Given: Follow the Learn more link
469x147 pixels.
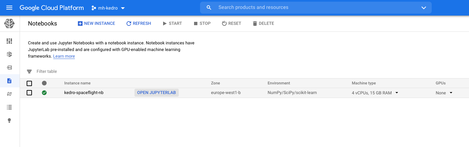Looking at the screenshot, I should [x=64, y=56].
